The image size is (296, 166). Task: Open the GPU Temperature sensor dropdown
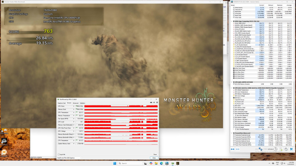[74, 113]
